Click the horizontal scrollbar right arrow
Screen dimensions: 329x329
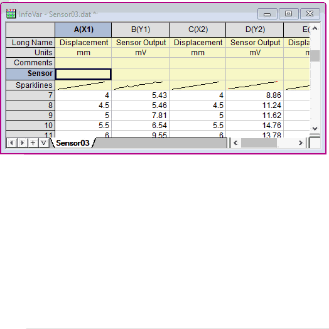point(301,143)
